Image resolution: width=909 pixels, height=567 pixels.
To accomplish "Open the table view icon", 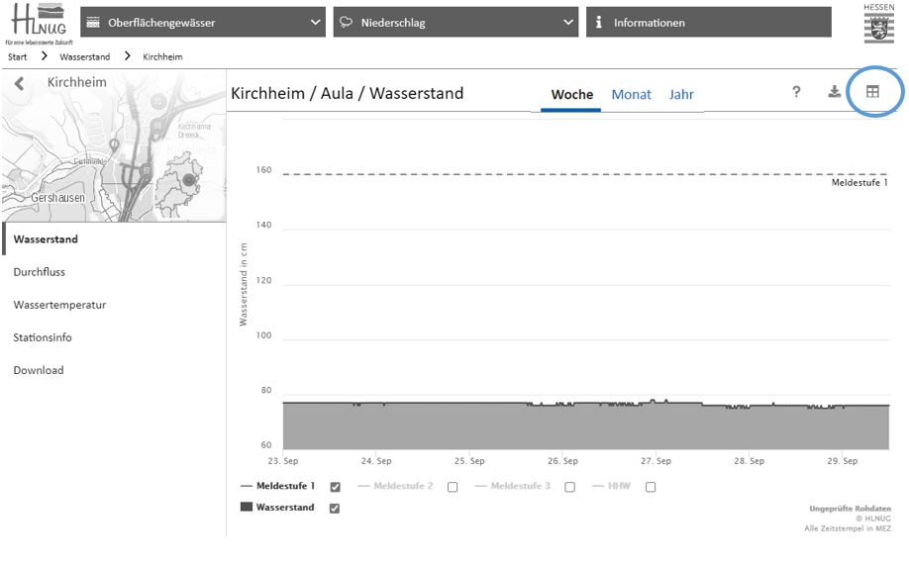I will [872, 92].
